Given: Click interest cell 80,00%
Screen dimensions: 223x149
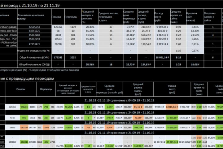Looking at the screenshot, I should (x=90, y=44).
